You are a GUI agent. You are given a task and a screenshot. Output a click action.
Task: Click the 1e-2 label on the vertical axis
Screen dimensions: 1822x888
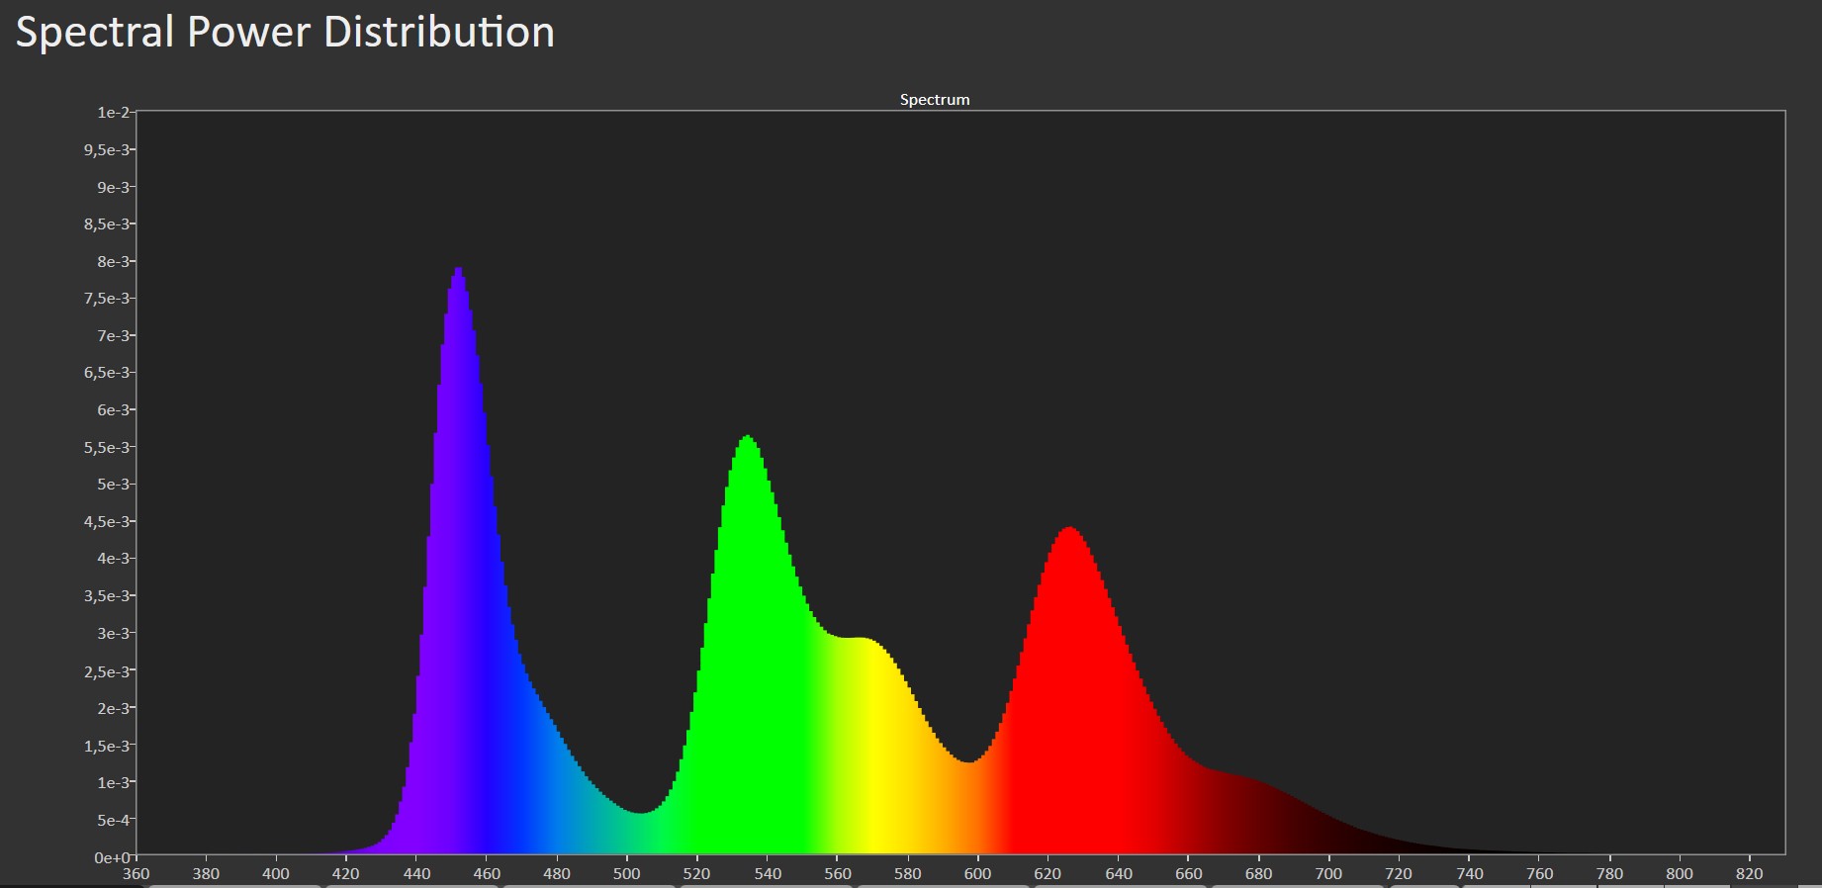(x=113, y=113)
